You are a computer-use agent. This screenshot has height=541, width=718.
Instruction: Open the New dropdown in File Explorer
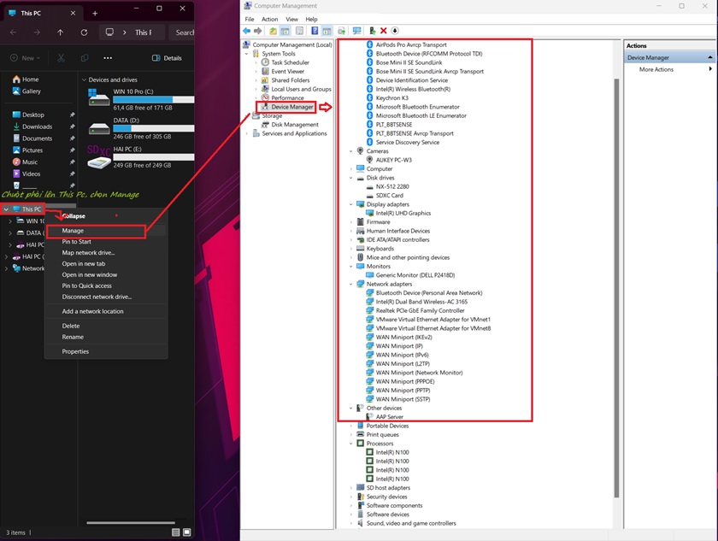coord(26,58)
